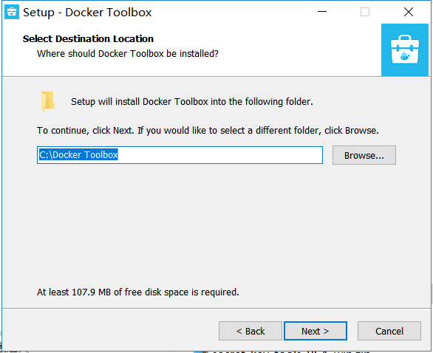The width and height of the screenshot is (433, 353).
Task: Close the setup window with X
Action: coord(408,12)
